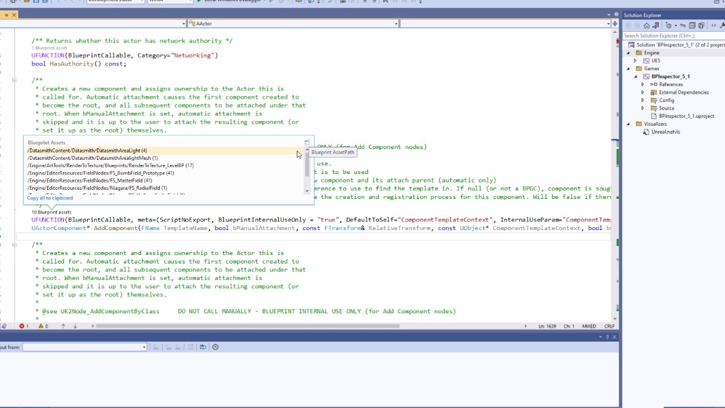
Task: Dock the Blueprint Assets popup
Action: coord(307,143)
